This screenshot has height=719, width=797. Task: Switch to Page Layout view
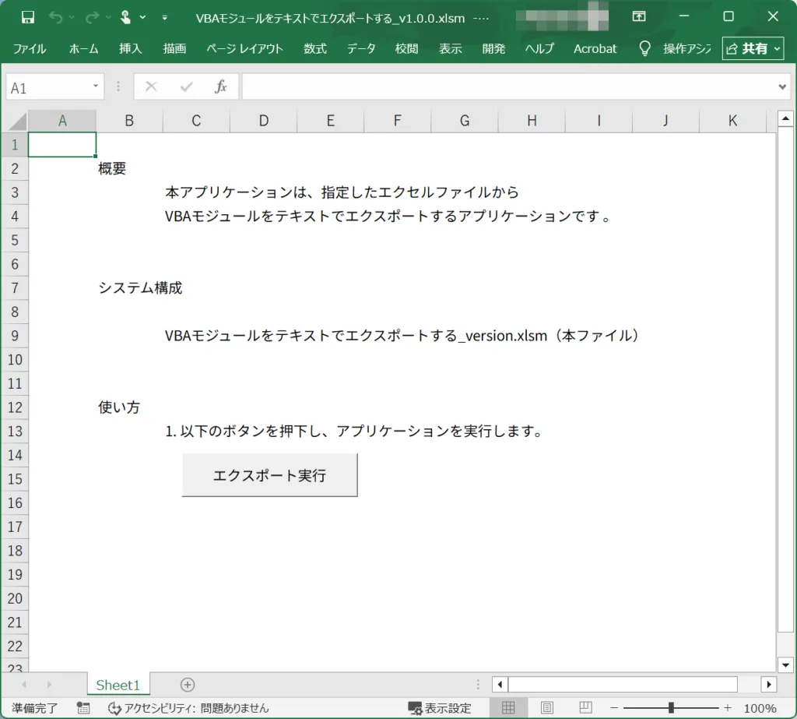pyautogui.click(x=547, y=707)
